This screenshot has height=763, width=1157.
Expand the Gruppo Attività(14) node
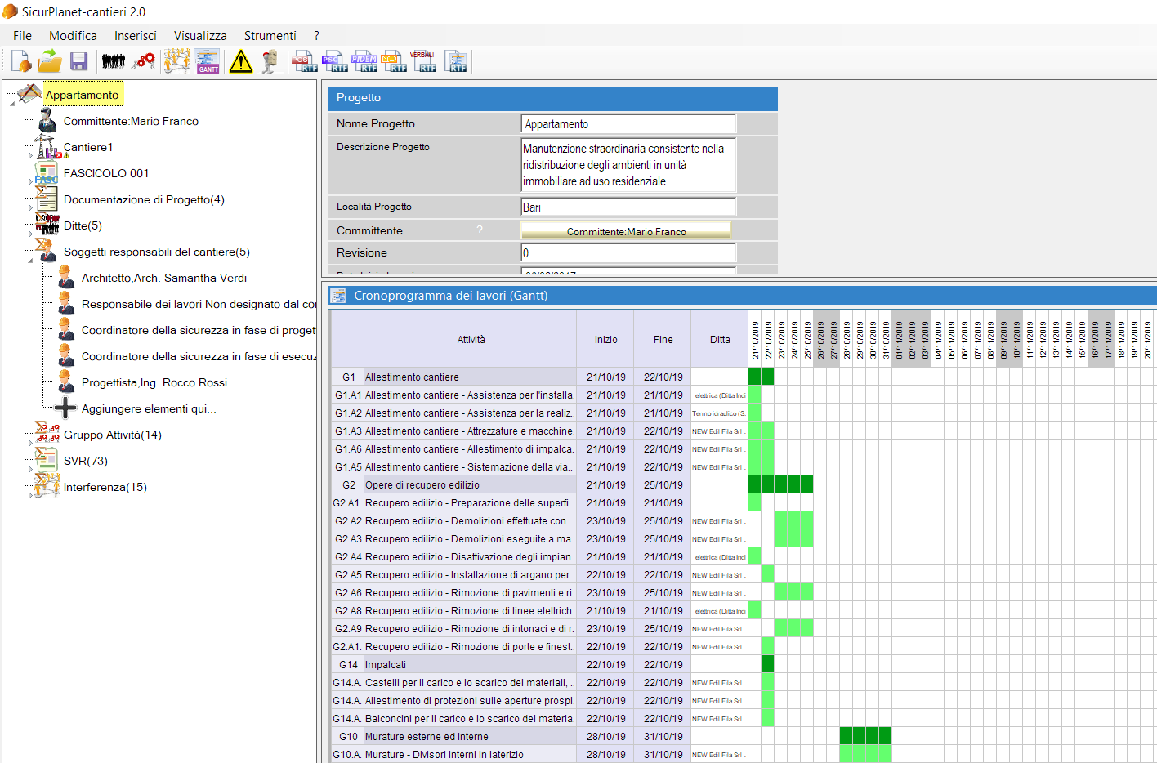tap(31, 443)
